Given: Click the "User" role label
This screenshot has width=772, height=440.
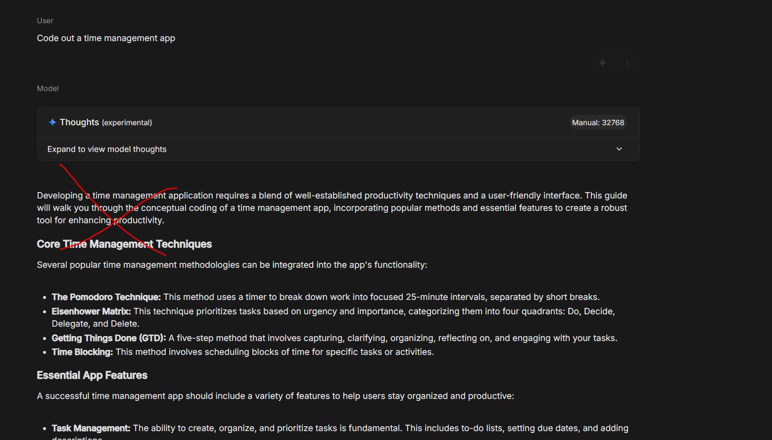Looking at the screenshot, I should 45,21.
